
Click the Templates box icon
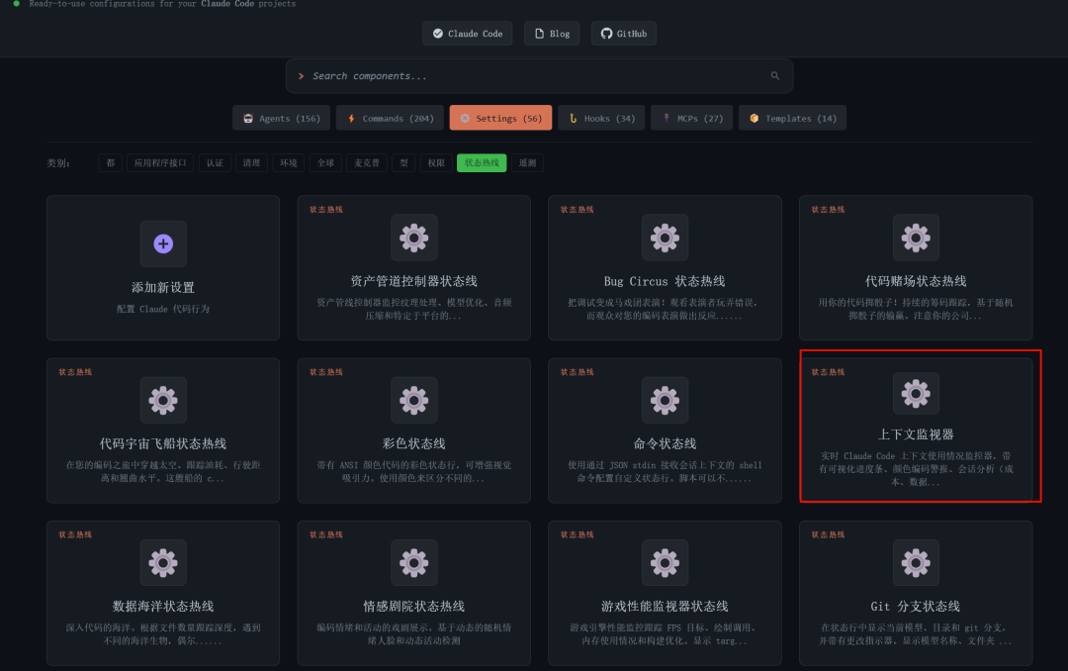click(754, 118)
